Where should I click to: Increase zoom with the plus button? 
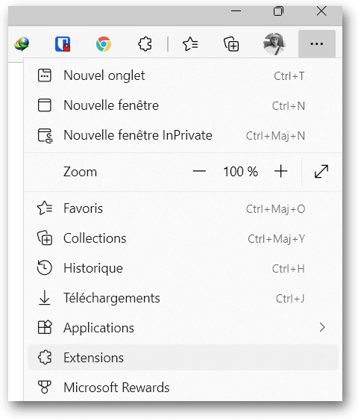(281, 171)
